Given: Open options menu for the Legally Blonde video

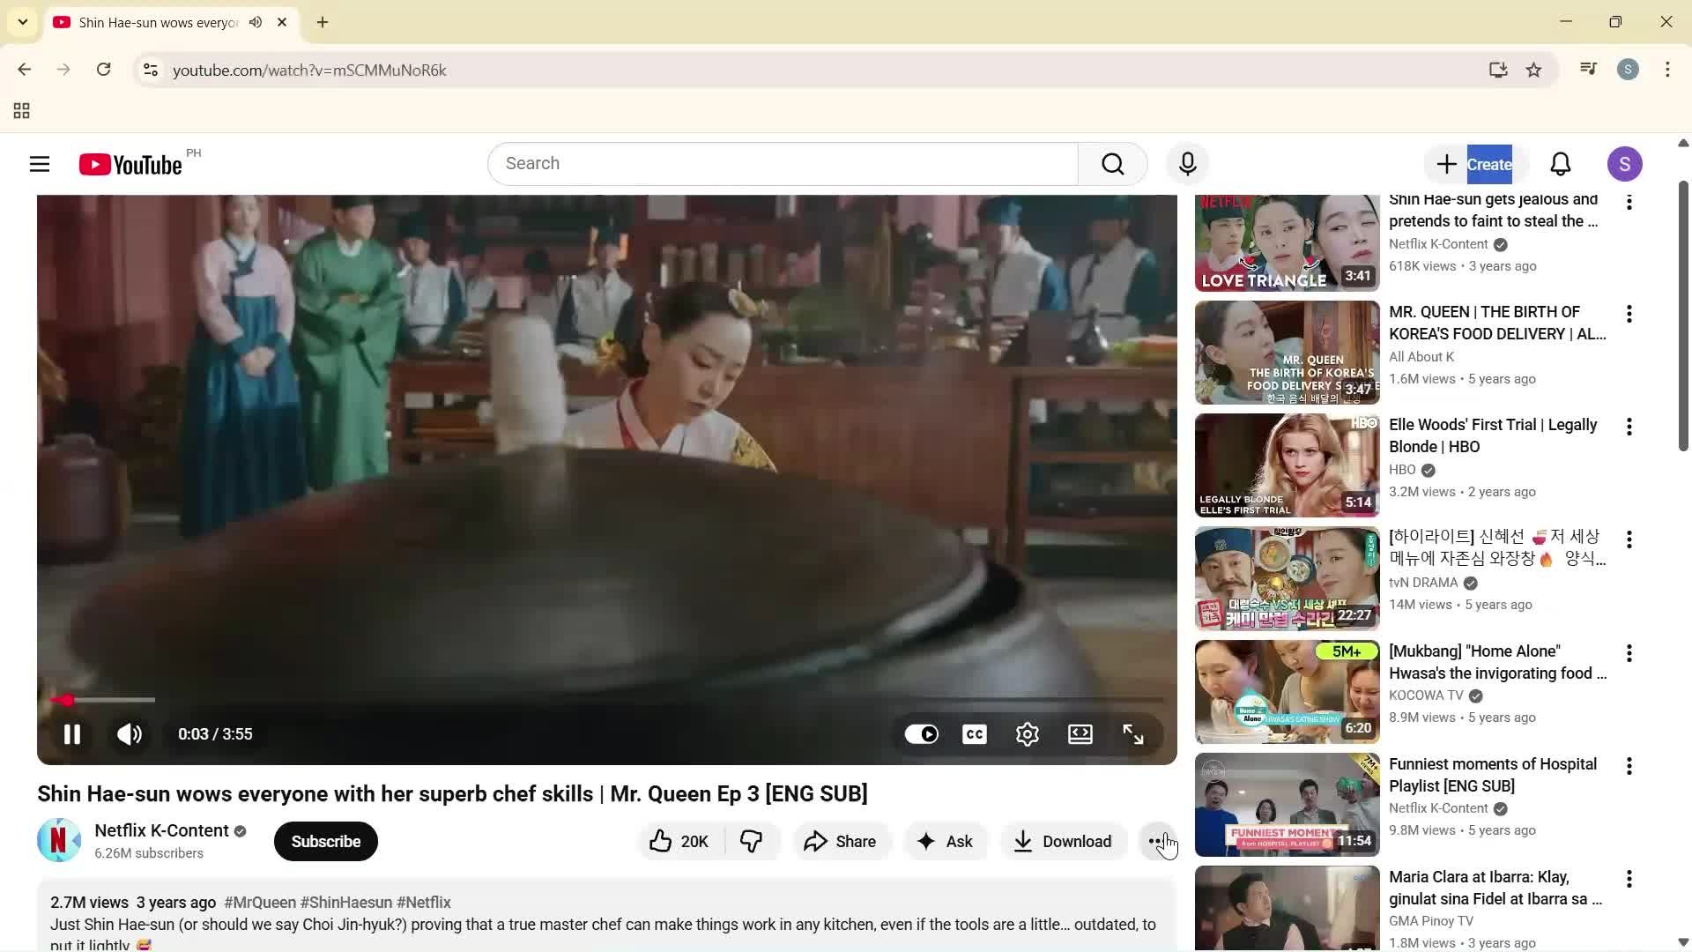Looking at the screenshot, I should tap(1628, 427).
